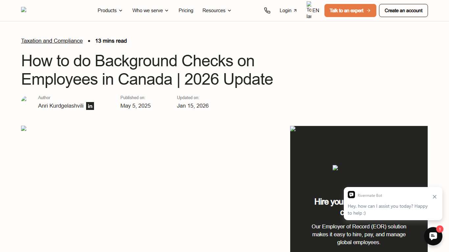Viewport: 449px width, 252px height.
Task: Click the author name Anri Kurdgelashvili
Action: (60, 106)
